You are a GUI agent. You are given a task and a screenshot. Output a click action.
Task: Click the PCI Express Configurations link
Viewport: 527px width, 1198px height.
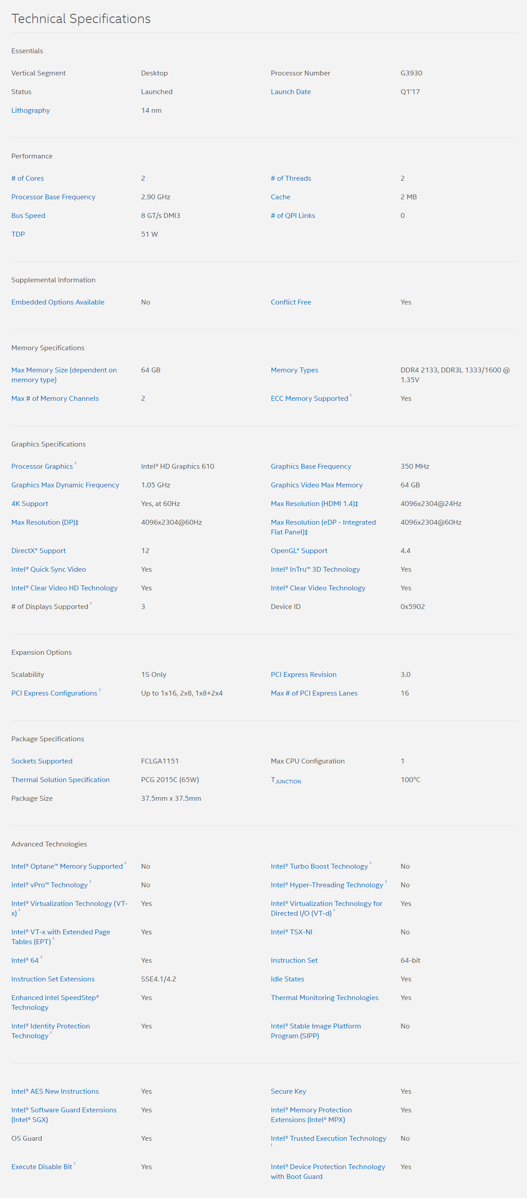(x=54, y=692)
